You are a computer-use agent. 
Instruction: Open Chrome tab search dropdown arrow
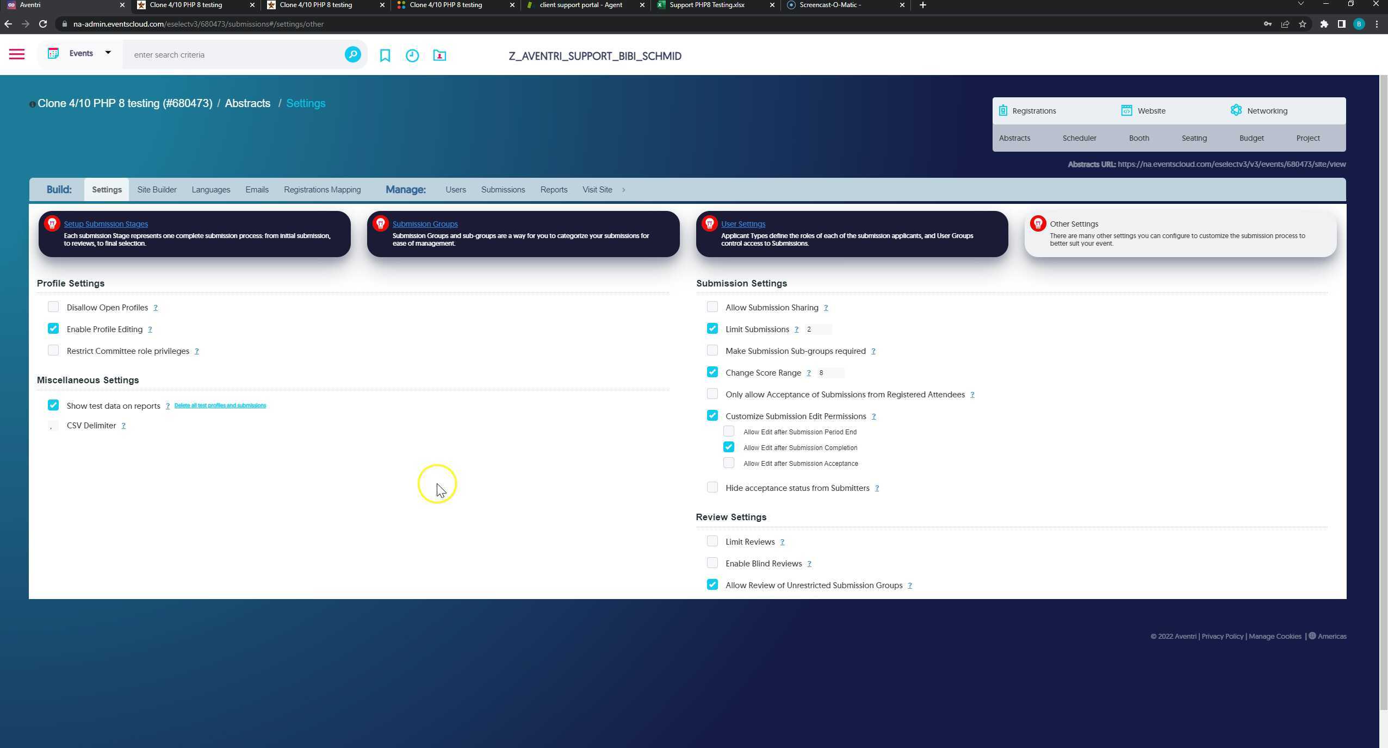pos(1300,5)
